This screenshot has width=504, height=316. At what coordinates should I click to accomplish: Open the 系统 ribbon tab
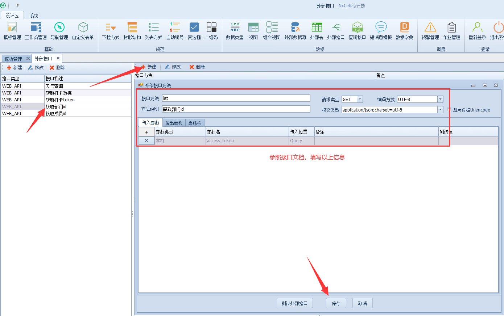tap(34, 16)
